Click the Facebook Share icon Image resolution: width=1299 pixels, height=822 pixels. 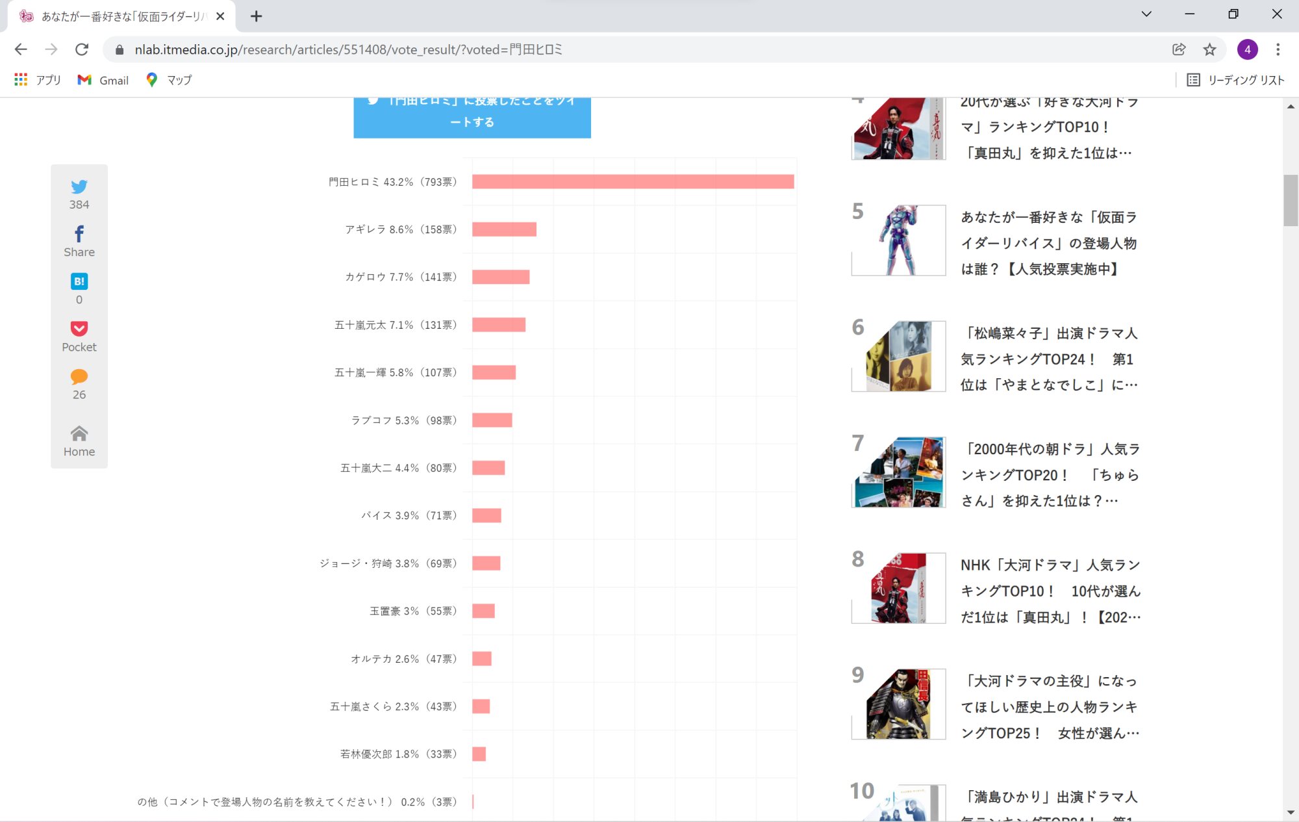pyautogui.click(x=79, y=234)
